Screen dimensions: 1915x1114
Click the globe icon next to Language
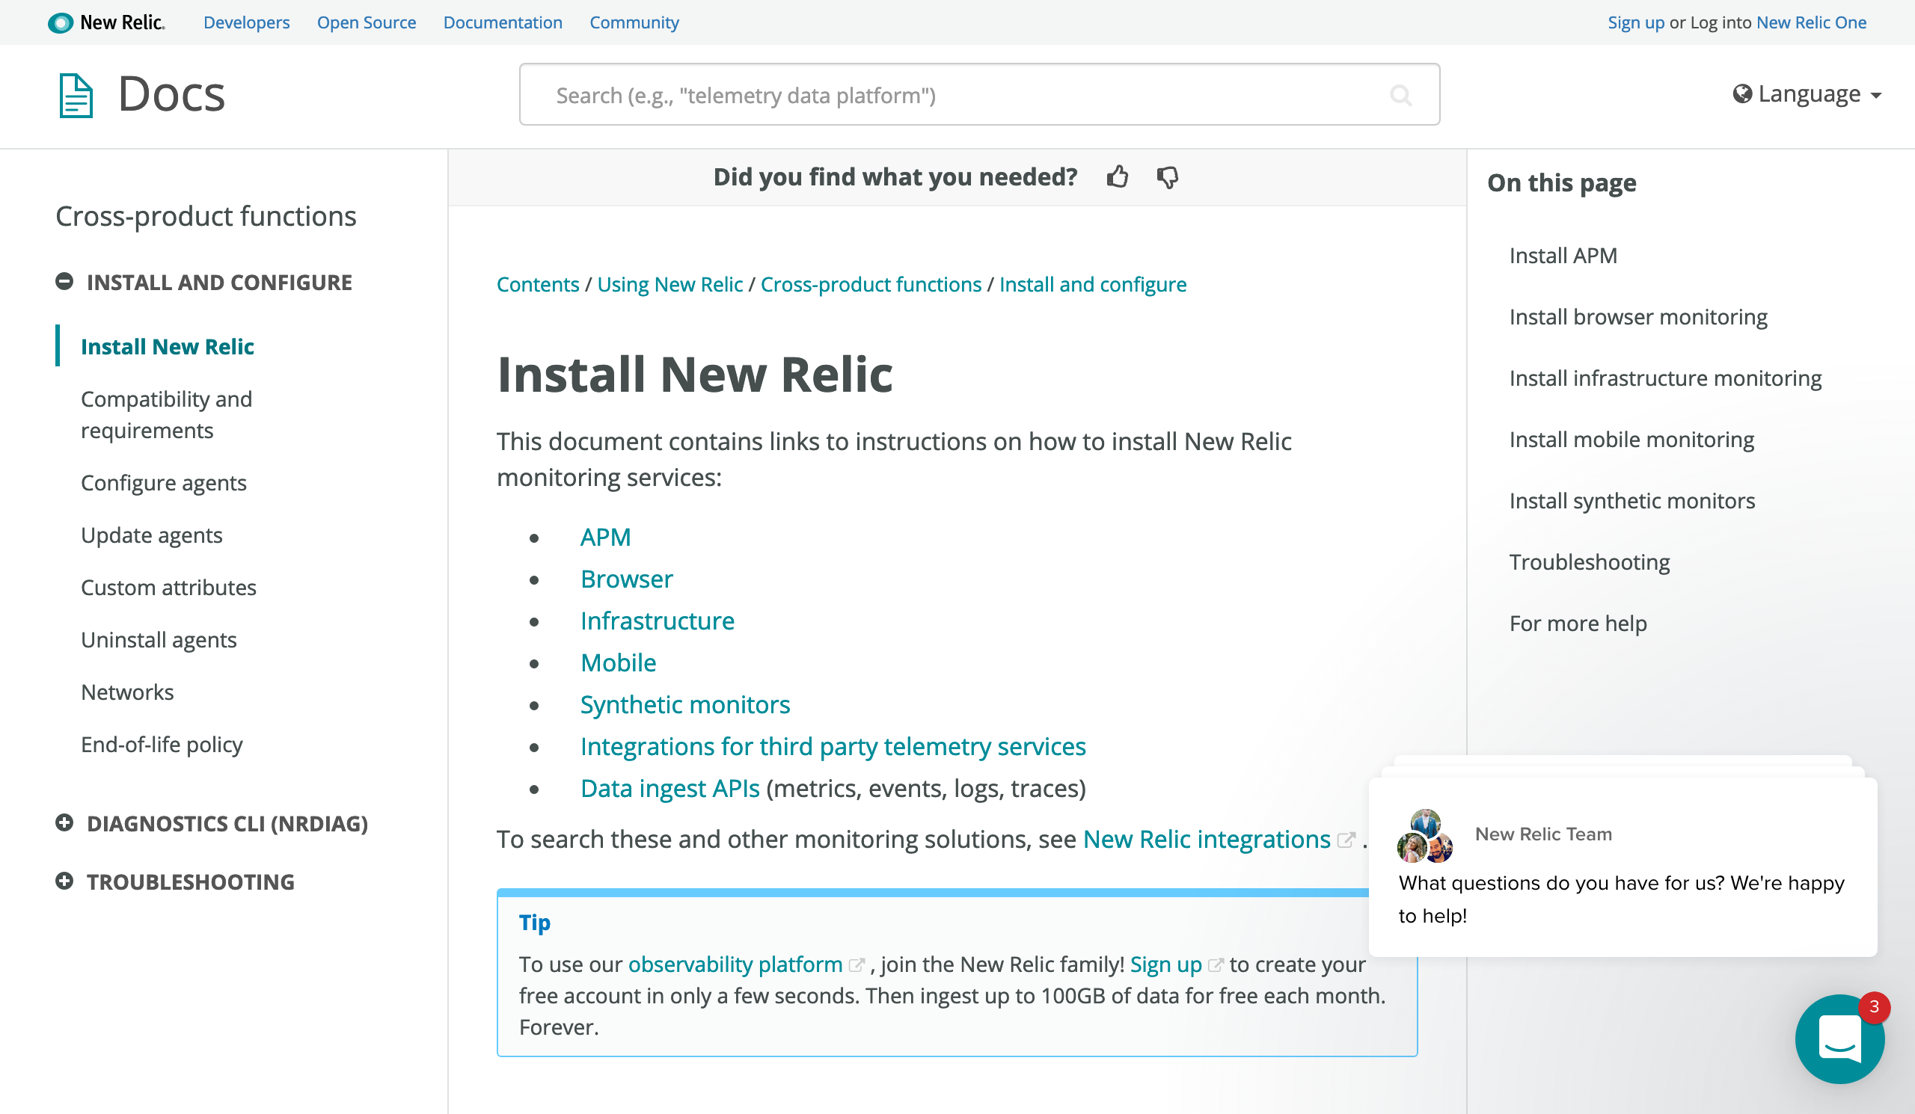[x=1741, y=93]
